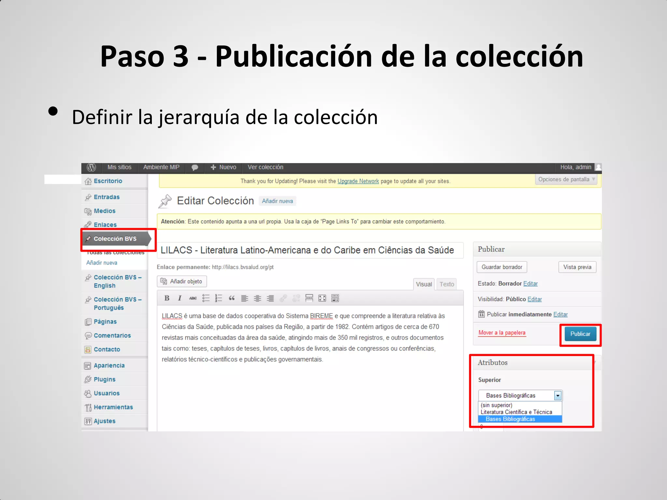Insert a blockquote
The width and height of the screenshot is (667, 500).
tap(232, 298)
